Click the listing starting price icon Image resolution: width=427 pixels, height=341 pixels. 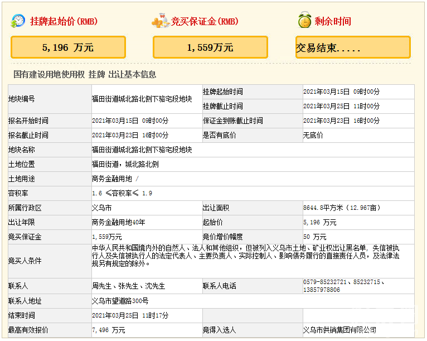coord(18,21)
